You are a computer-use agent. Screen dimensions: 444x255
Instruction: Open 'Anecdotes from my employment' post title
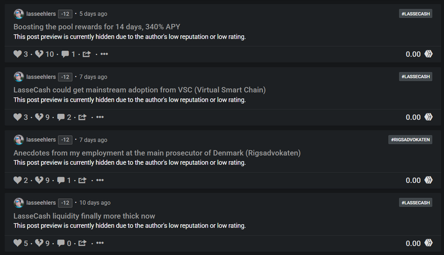[157, 153]
